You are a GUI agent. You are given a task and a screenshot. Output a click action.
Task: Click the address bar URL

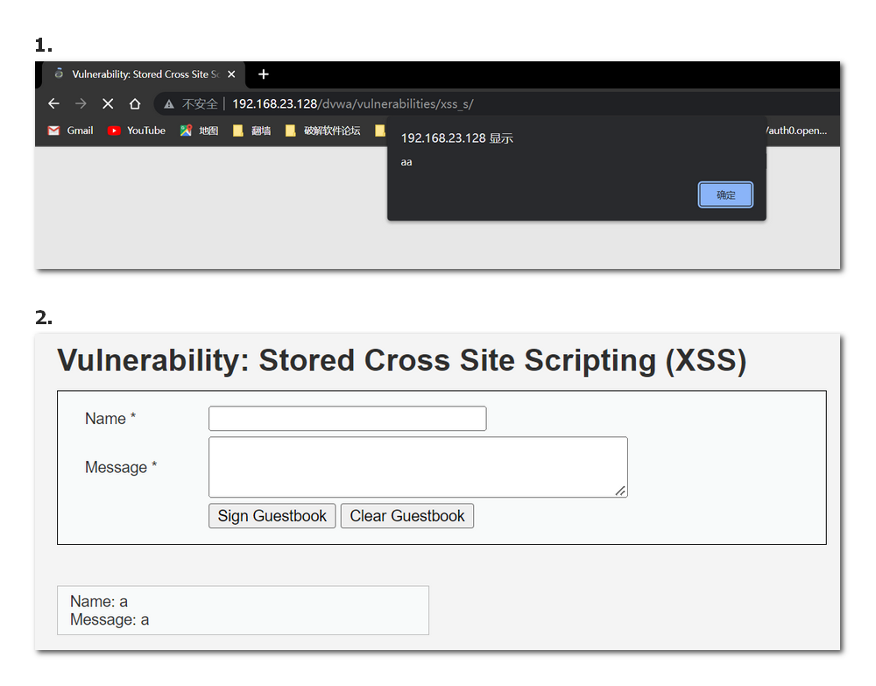352,104
